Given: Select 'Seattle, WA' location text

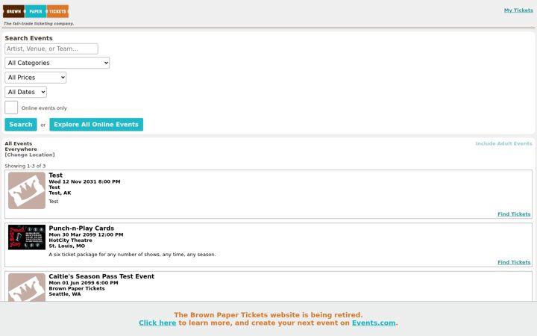Looking at the screenshot, I should click(65, 294).
